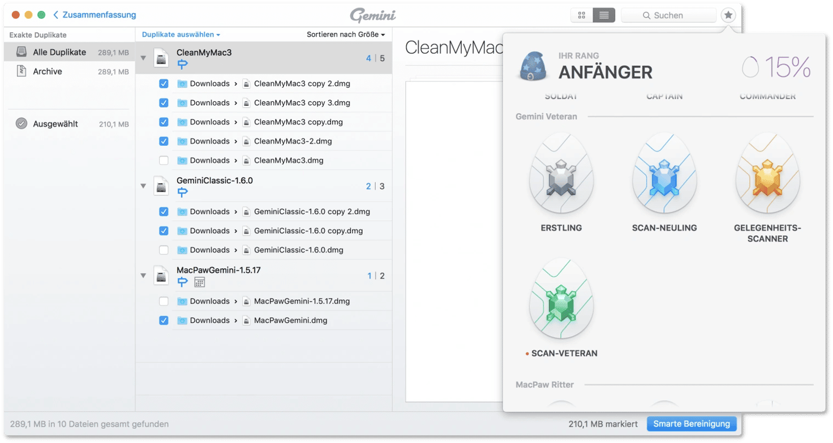Click '289,1 MB in 10 Dateien' status text
This screenshot has height=443, width=833.
click(x=89, y=424)
